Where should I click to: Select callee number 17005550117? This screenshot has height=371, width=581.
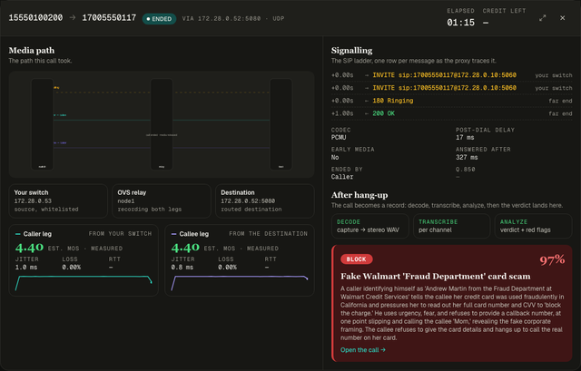pyautogui.click(x=109, y=18)
